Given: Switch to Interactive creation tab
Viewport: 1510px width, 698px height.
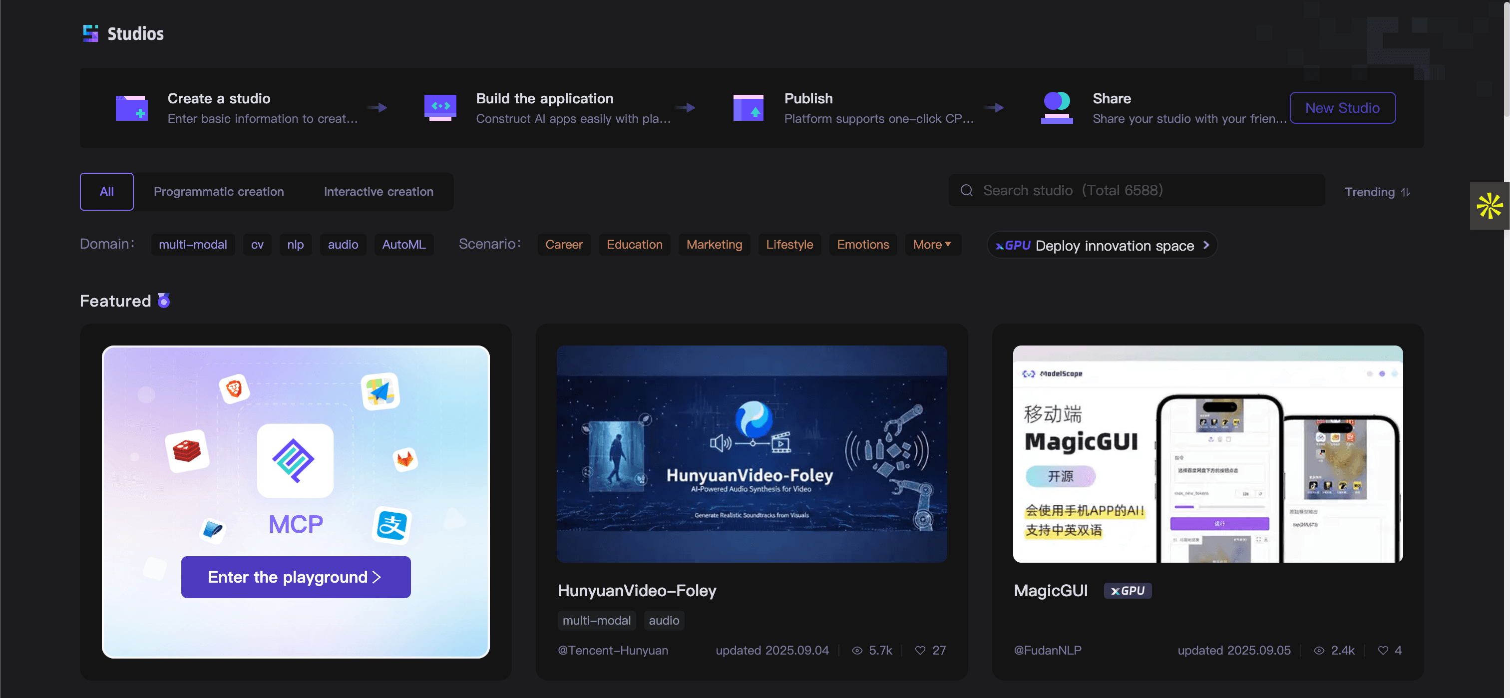Looking at the screenshot, I should tap(378, 192).
